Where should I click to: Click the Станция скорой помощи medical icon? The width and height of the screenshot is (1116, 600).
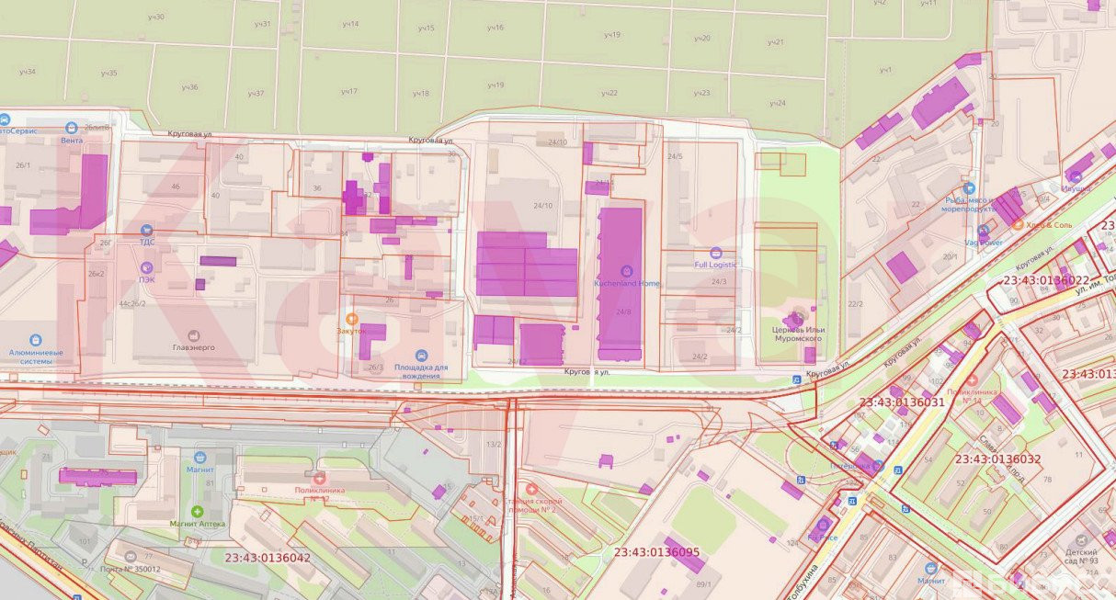point(530,489)
